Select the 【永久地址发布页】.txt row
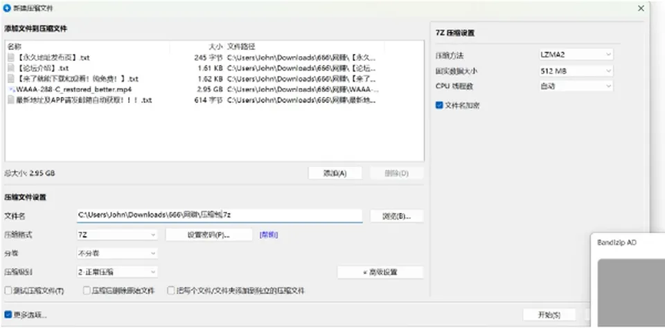Image resolution: width=665 pixels, height=328 pixels. (214, 57)
